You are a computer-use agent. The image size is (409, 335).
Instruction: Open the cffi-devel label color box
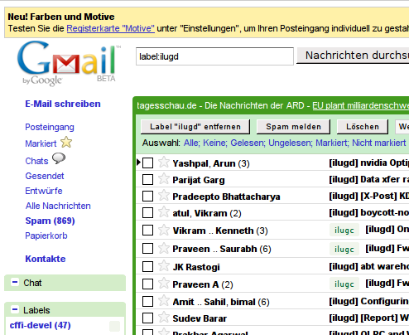coord(114,326)
